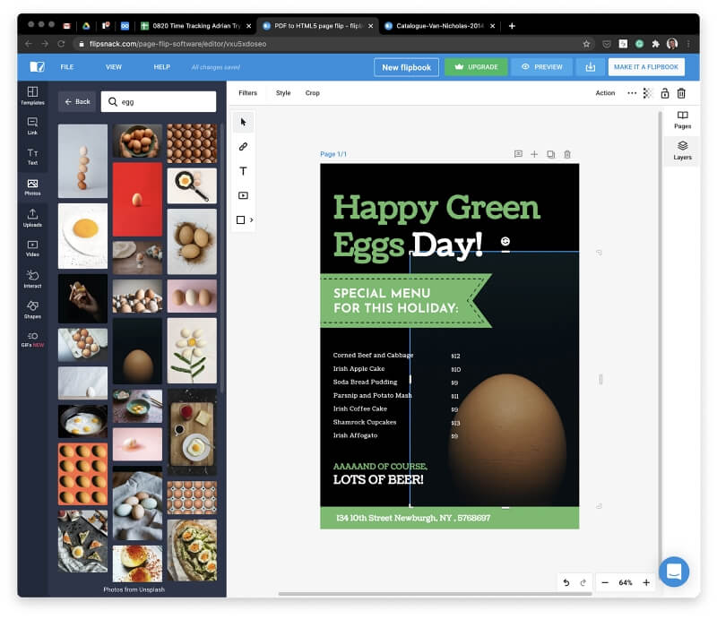717x619 pixels.
Task: Add a note to the page
Action: (518, 154)
